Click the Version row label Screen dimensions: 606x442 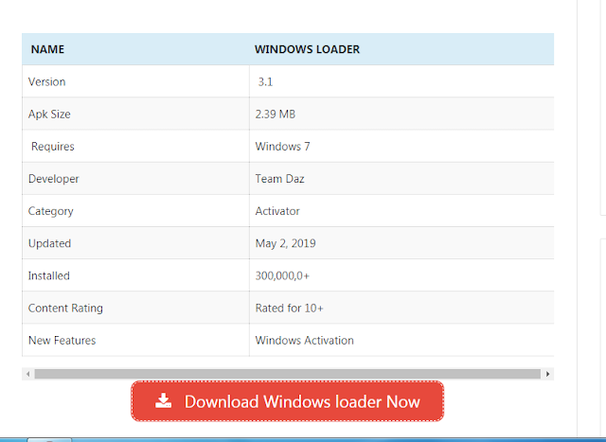tap(46, 82)
